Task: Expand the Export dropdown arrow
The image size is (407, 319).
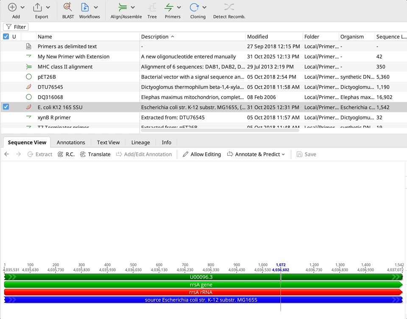Action: click(48, 8)
